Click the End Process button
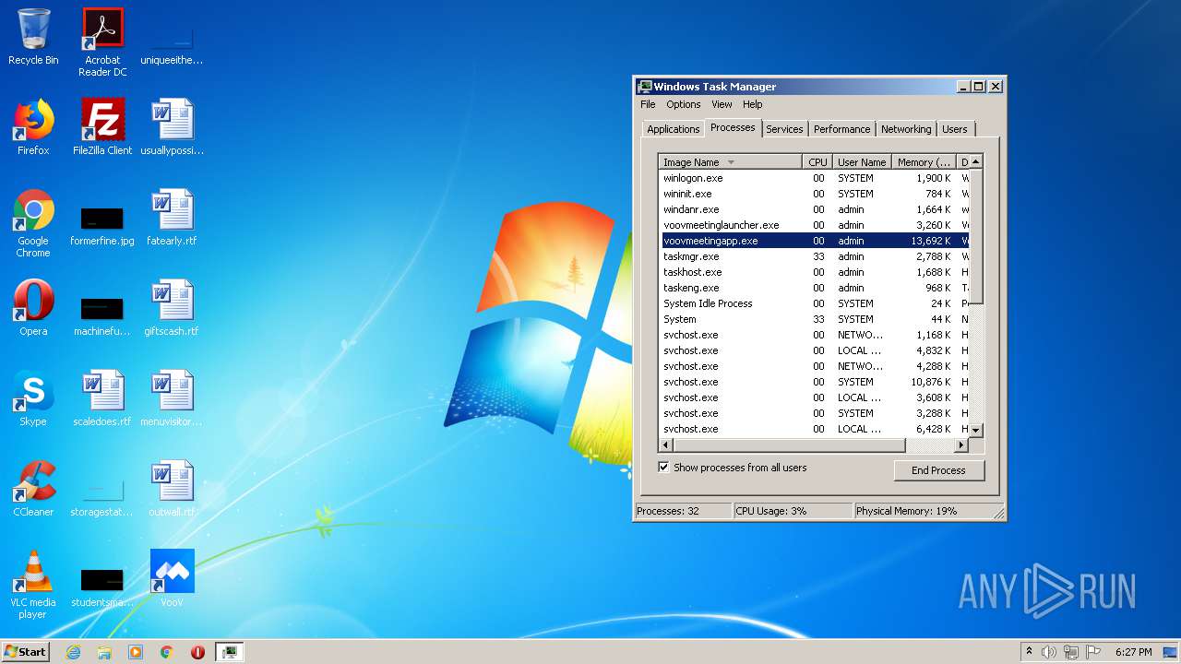 (939, 470)
